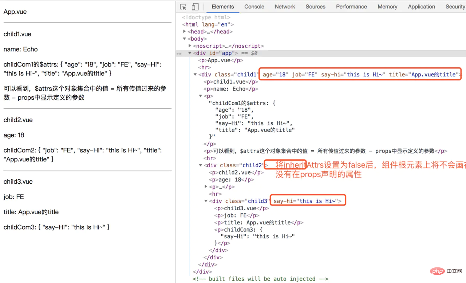Click the childCom2 paragraph on page
The image size is (466, 283).
click(83, 155)
